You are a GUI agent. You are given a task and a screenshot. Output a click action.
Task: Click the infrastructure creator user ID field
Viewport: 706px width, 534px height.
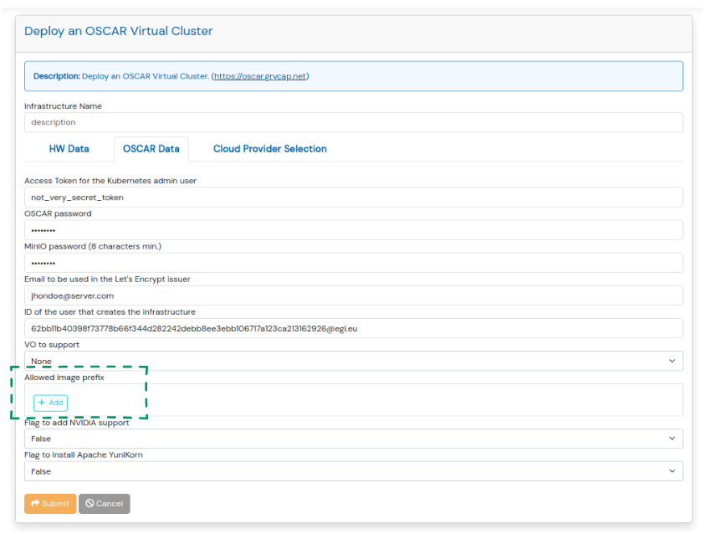coord(353,328)
